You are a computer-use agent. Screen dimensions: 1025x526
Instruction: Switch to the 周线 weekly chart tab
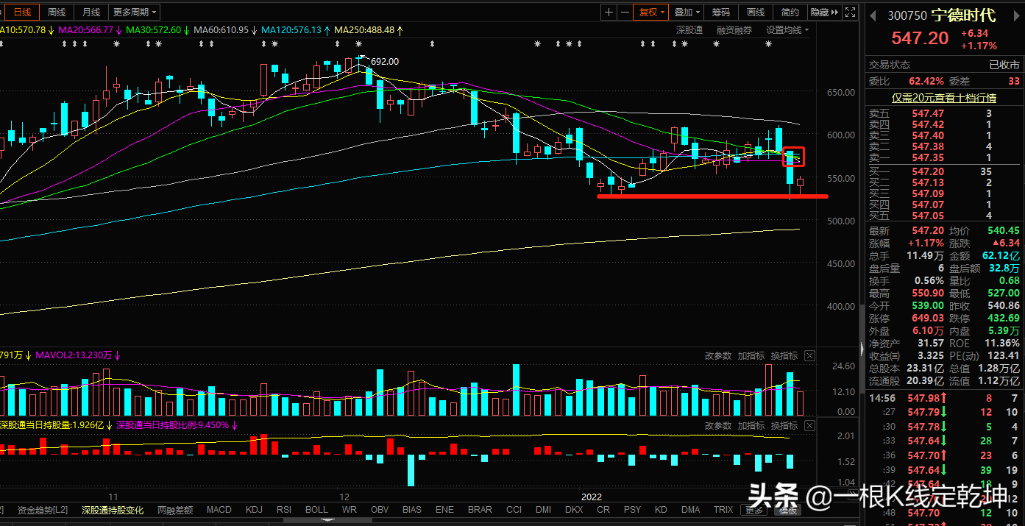pyautogui.click(x=57, y=13)
